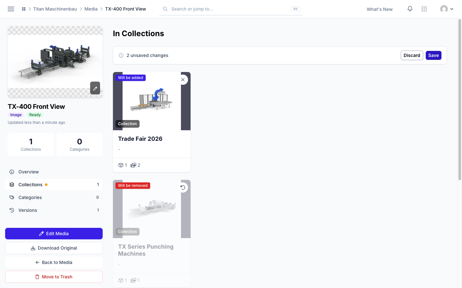Click the Edit Media button
The height and width of the screenshot is (288, 462).
pyautogui.click(x=54, y=234)
